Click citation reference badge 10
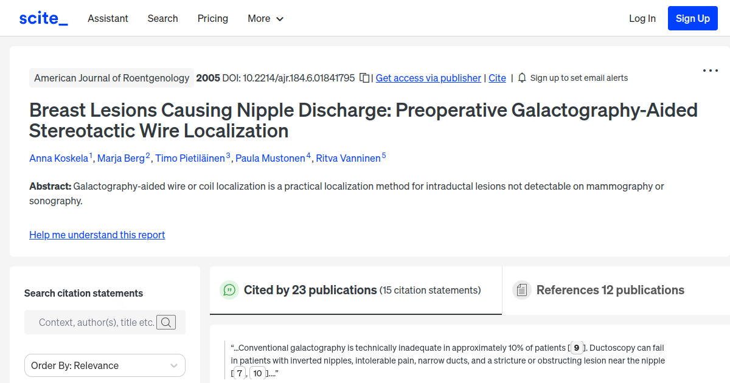The height and width of the screenshot is (383, 730). pos(257,373)
